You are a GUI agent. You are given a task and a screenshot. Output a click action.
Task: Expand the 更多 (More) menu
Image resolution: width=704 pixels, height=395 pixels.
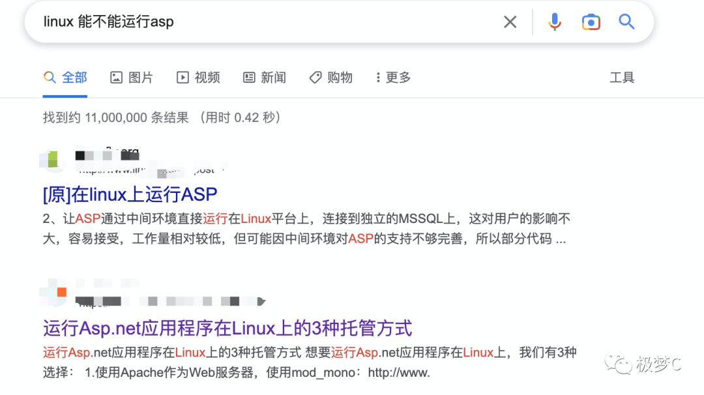click(x=393, y=78)
